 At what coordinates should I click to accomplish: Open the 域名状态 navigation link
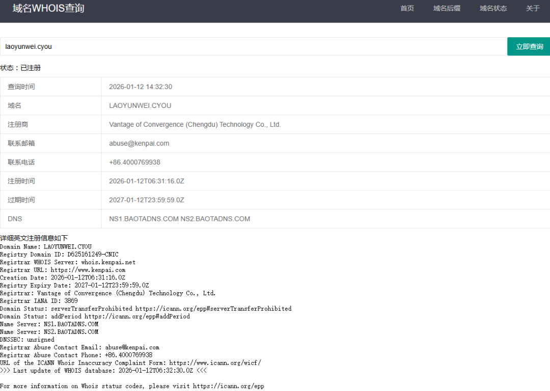click(x=493, y=9)
